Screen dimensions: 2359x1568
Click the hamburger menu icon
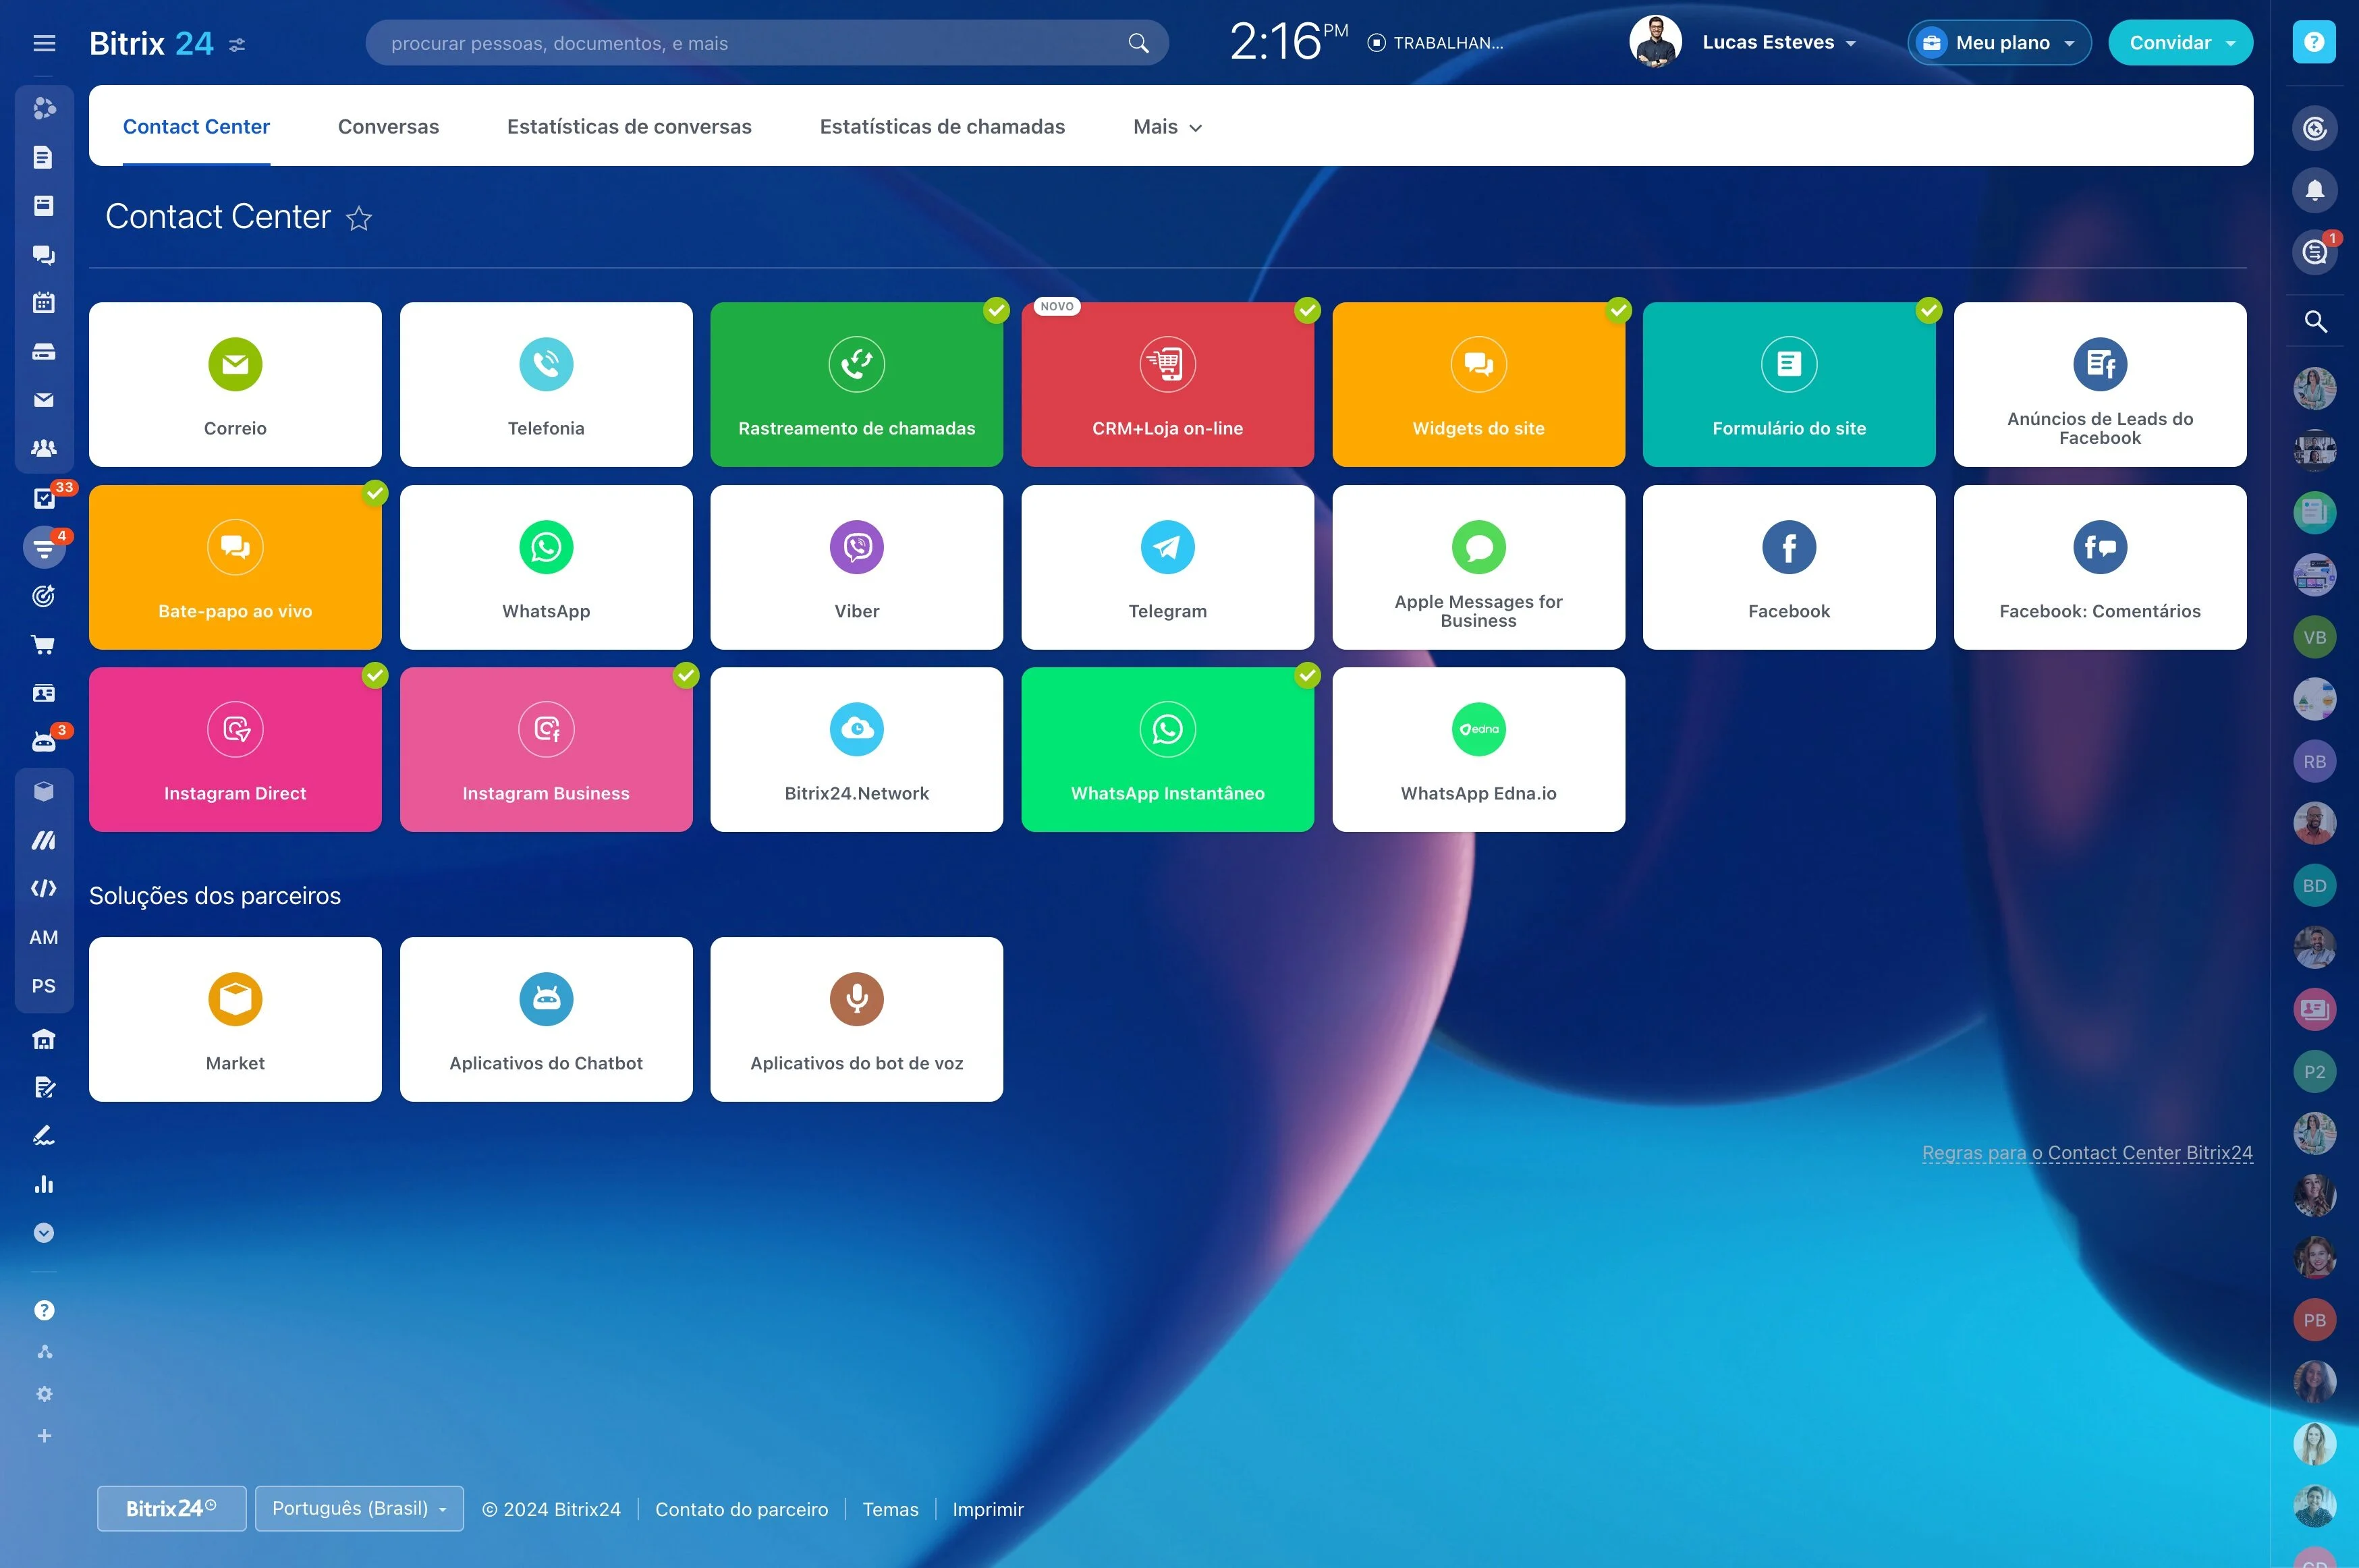(x=44, y=43)
